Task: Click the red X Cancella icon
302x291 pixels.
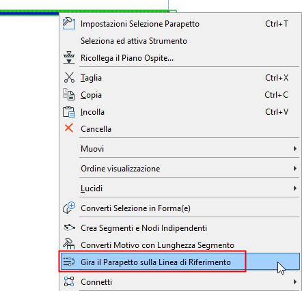Action: coord(69,128)
